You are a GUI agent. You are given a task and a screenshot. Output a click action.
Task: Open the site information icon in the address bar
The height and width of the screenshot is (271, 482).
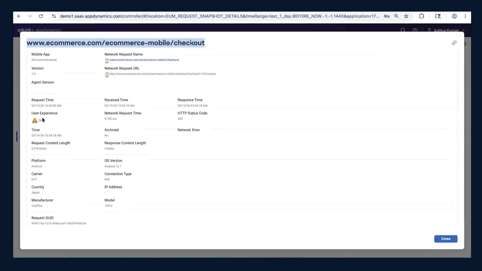[54, 16]
